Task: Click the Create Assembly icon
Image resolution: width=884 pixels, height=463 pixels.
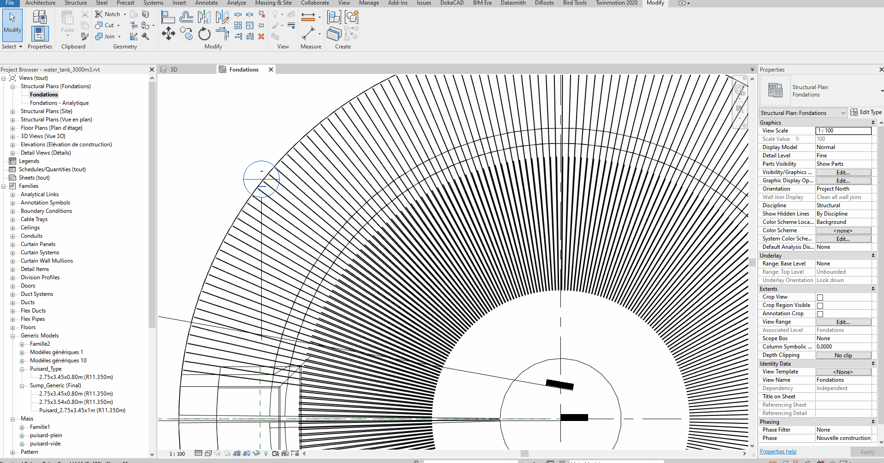Action: coord(334,18)
